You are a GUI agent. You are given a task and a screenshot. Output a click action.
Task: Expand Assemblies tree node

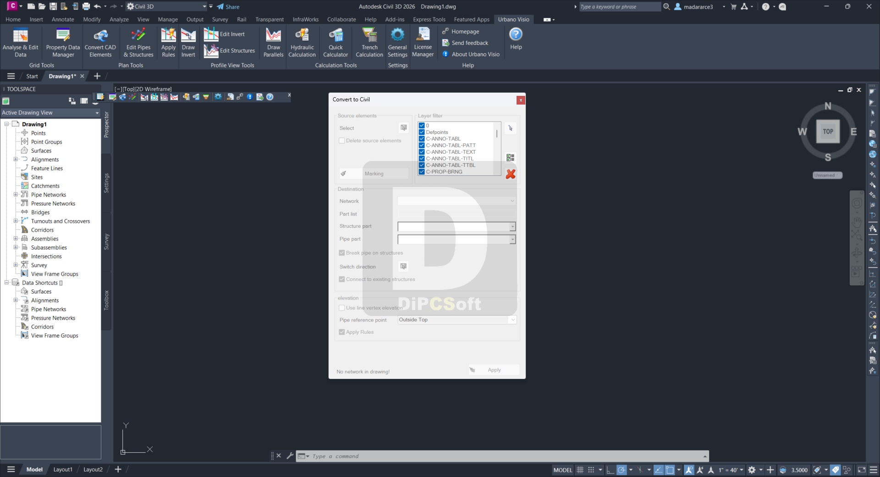[16, 238]
